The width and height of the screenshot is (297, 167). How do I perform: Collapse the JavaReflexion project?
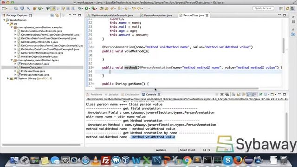(x=4, y=20)
